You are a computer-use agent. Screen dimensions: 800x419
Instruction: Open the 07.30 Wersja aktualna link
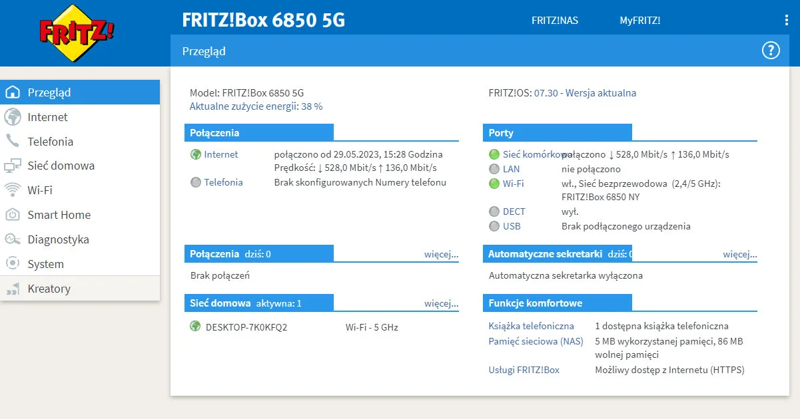tap(586, 92)
